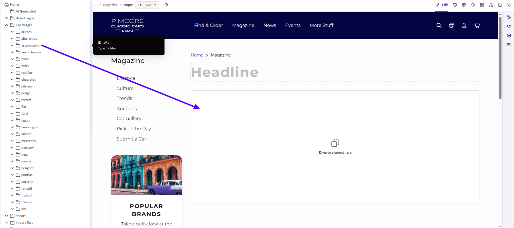Select the jaguar folder
This screenshot has height=228, width=514.
pyautogui.click(x=23, y=120)
